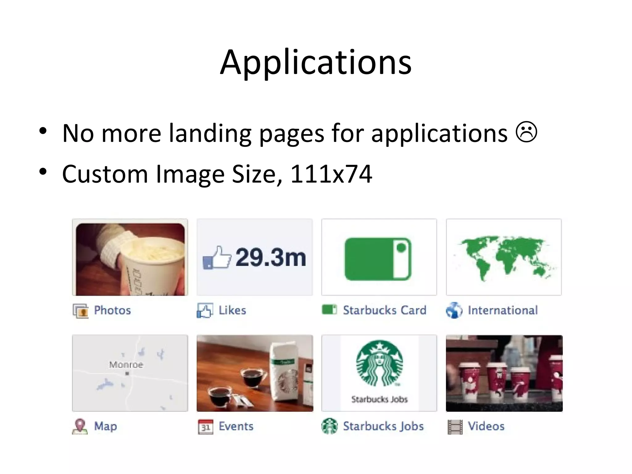Open the Map link
632x474 pixels.
106,426
